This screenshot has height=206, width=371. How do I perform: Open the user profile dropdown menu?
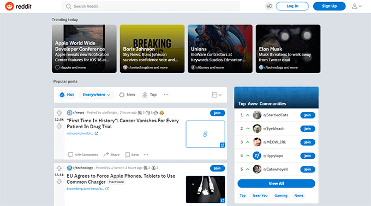357,6
